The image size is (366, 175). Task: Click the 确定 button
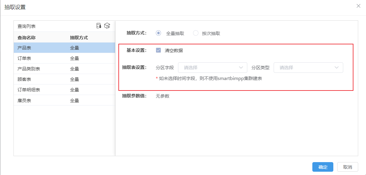[323, 167]
